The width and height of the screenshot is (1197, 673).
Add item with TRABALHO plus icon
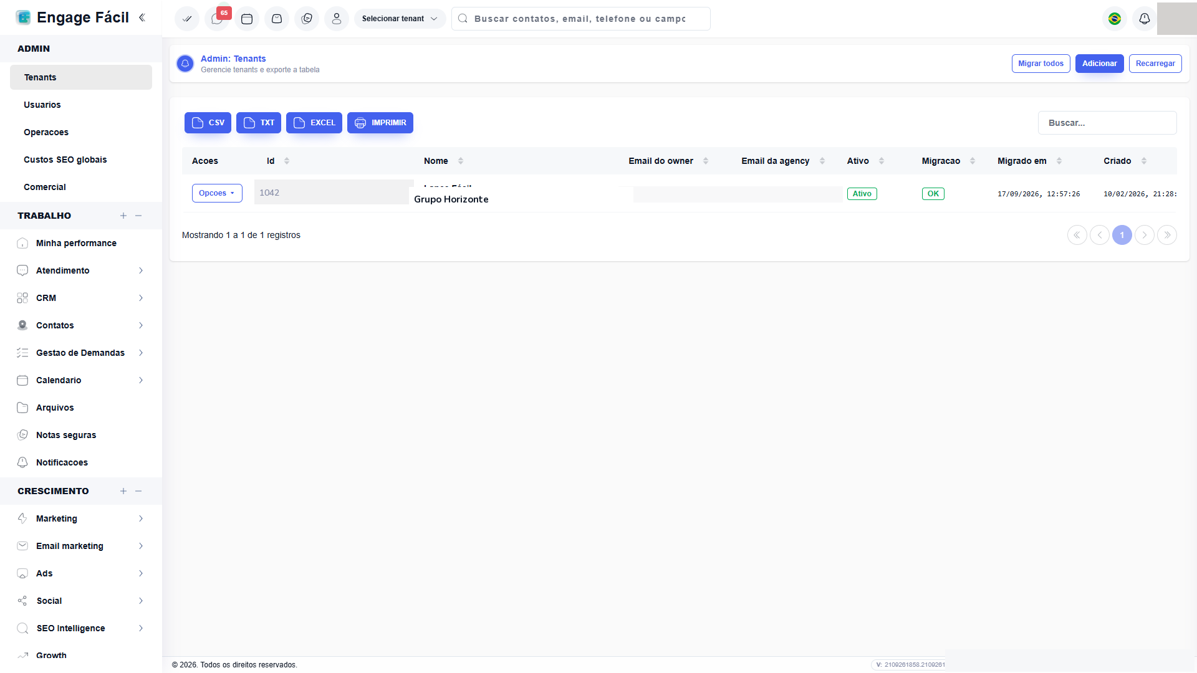[123, 216]
